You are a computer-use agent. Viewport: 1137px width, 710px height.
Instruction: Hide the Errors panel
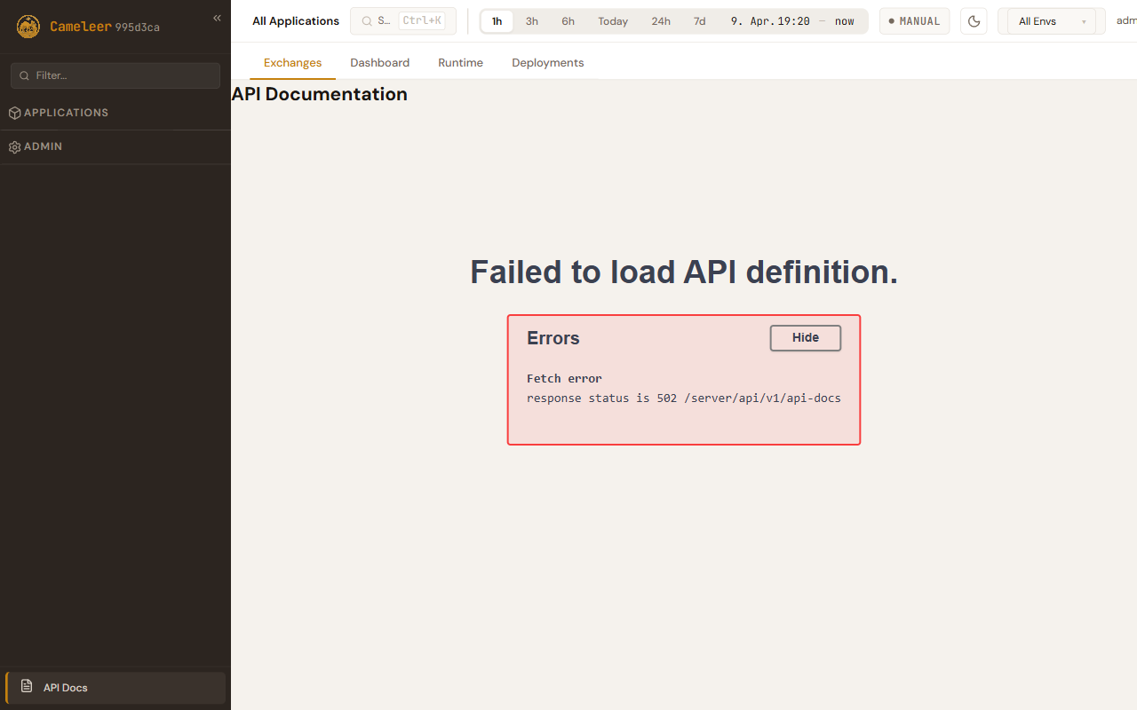pyautogui.click(x=805, y=338)
